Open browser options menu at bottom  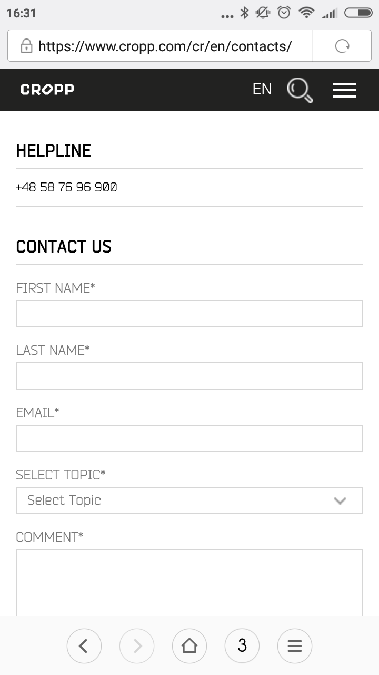click(x=295, y=645)
